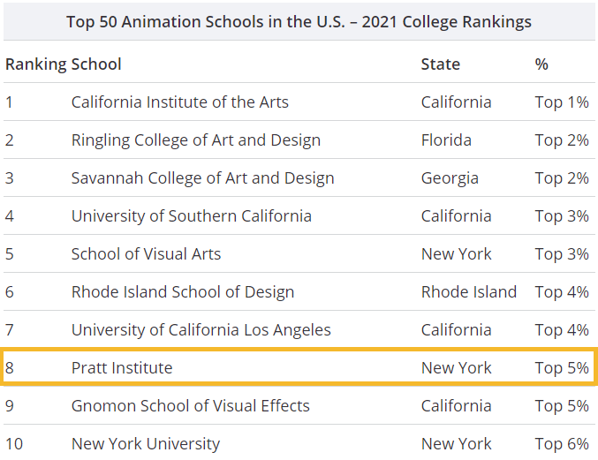The width and height of the screenshot is (598, 460).
Task: Click the Ranking column header
Action: click(35, 64)
